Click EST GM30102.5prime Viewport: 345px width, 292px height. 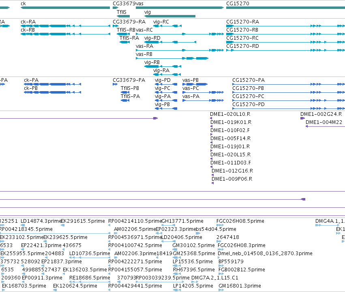(x=175, y=249)
